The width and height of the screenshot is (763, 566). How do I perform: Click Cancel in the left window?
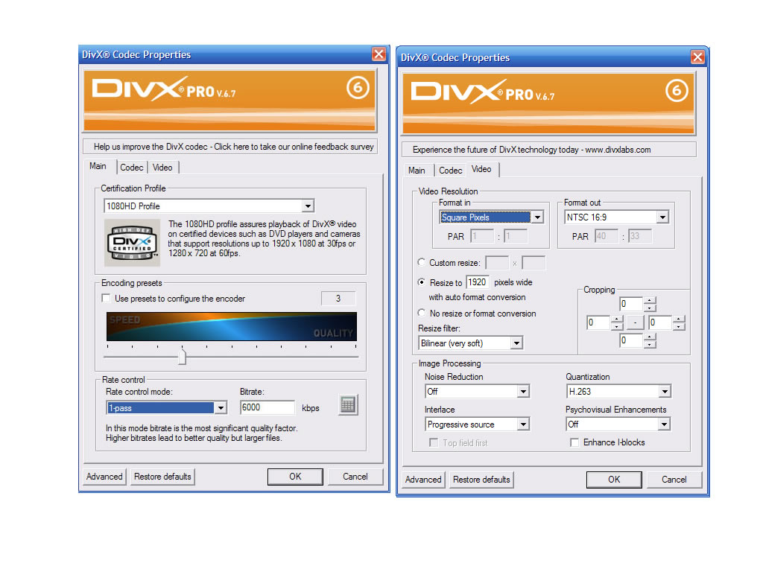[355, 477]
